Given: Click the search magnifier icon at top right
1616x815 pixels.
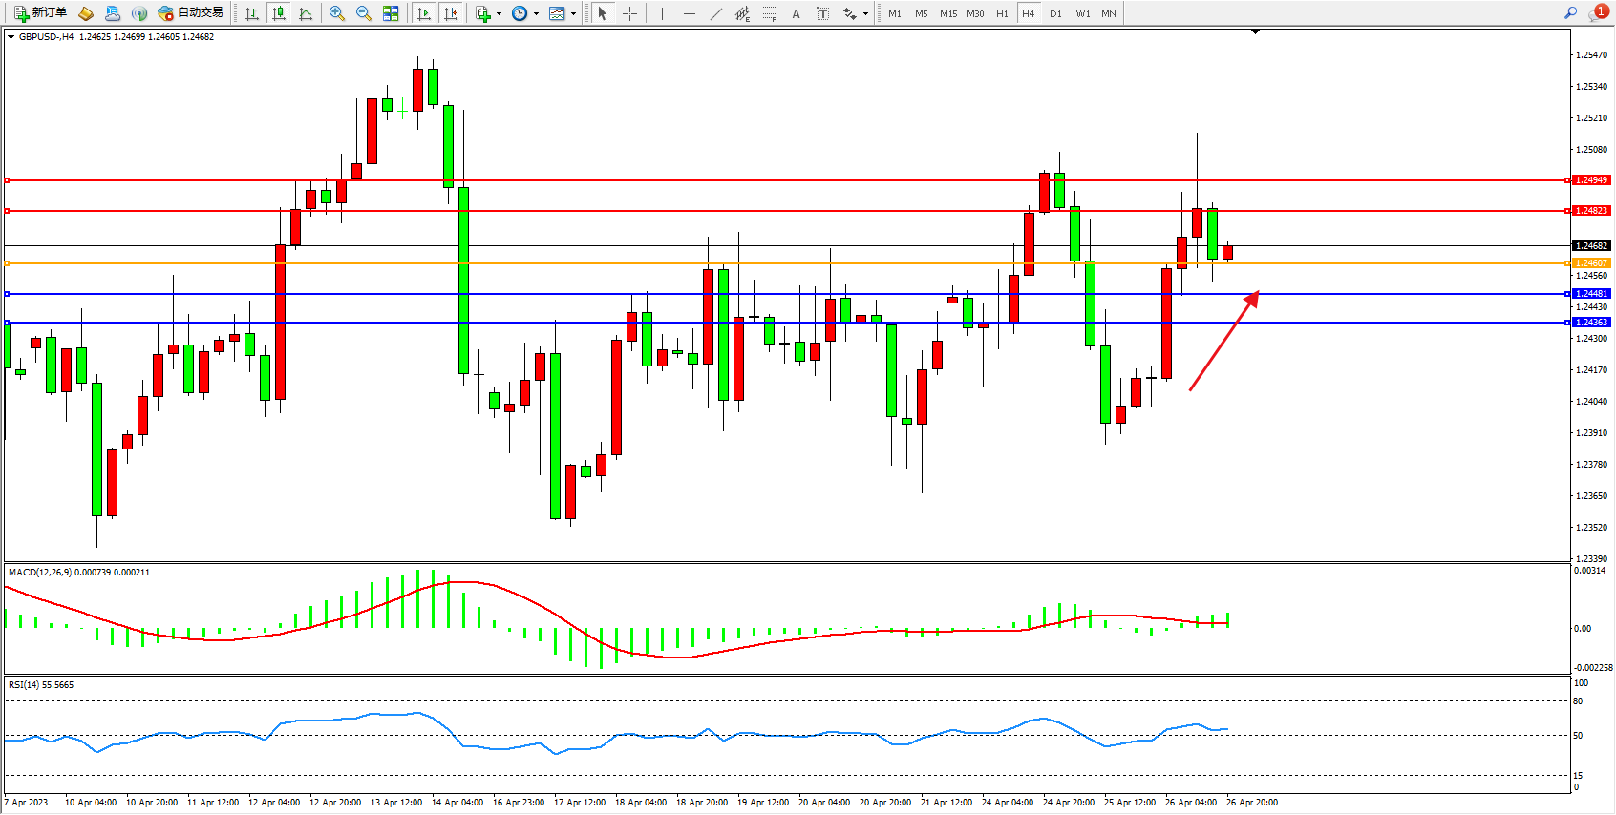Looking at the screenshot, I should click(1570, 13).
